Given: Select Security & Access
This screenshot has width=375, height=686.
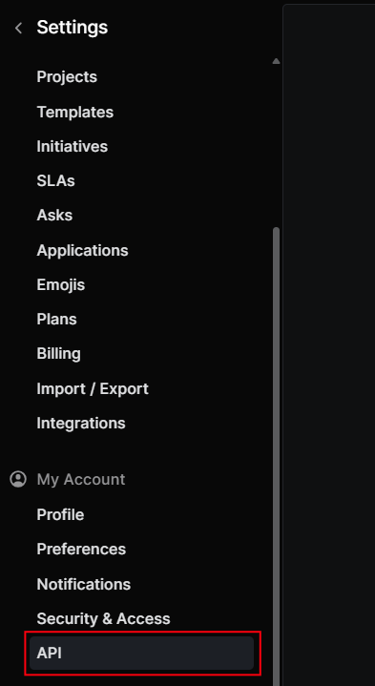Looking at the screenshot, I should (103, 618).
